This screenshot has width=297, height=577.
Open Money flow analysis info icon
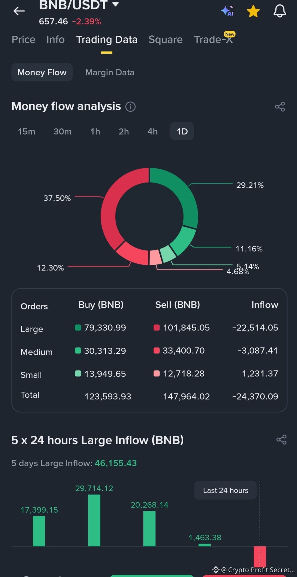(x=130, y=106)
